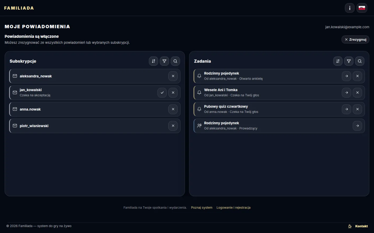The image size is (374, 233).
Task: Click the Zrezygnuj unsubscribe button
Action: pyautogui.click(x=355, y=39)
